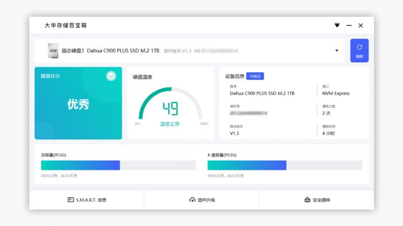Viewport: 403px width, 226px height.
Task: Click the S.M.A.R.T. info icon
Action: click(71, 200)
